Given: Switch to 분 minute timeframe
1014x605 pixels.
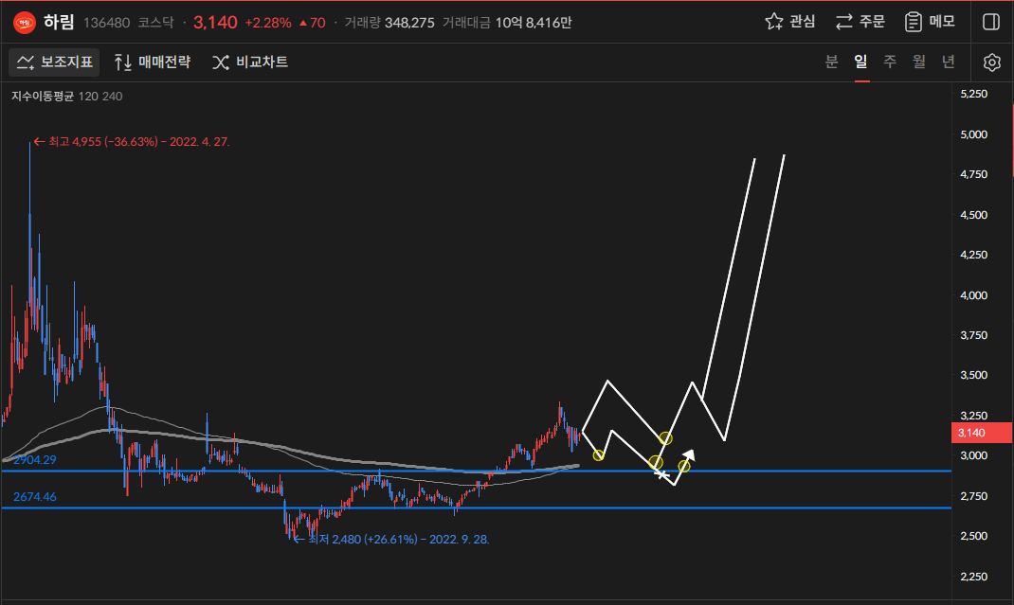Looking at the screenshot, I should (832, 62).
